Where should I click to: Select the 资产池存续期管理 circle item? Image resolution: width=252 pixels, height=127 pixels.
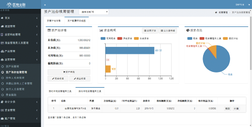[2, 72]
